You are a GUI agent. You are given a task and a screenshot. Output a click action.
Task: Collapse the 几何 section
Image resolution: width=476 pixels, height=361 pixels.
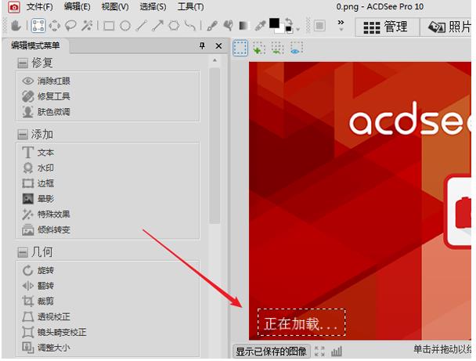click(23, 252)
